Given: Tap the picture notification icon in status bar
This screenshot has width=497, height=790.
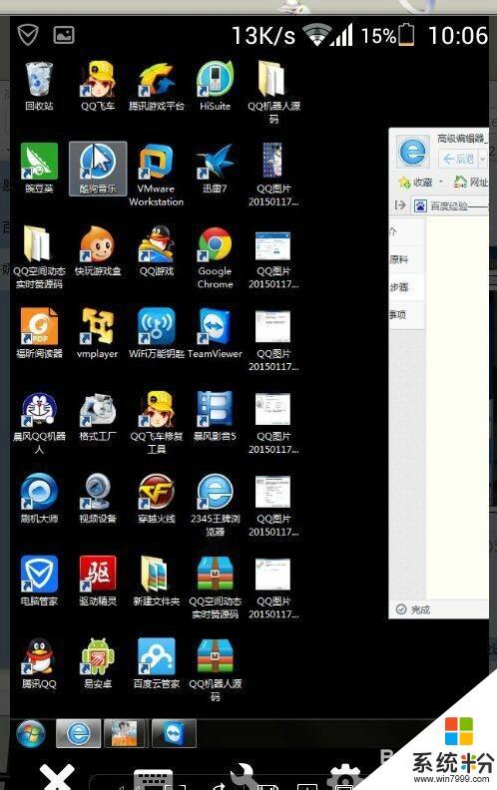Looking at the screenshot, I should tap(64, 35).
